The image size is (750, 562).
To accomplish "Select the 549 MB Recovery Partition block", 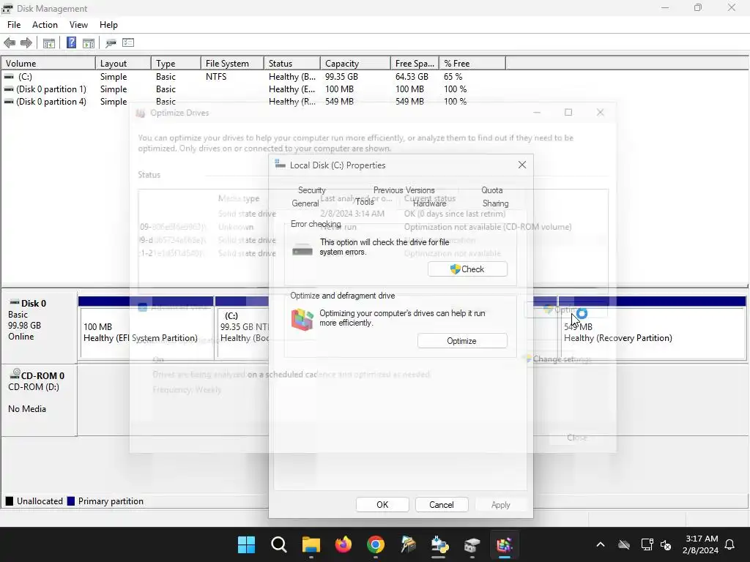I will (x=653, y=328).
